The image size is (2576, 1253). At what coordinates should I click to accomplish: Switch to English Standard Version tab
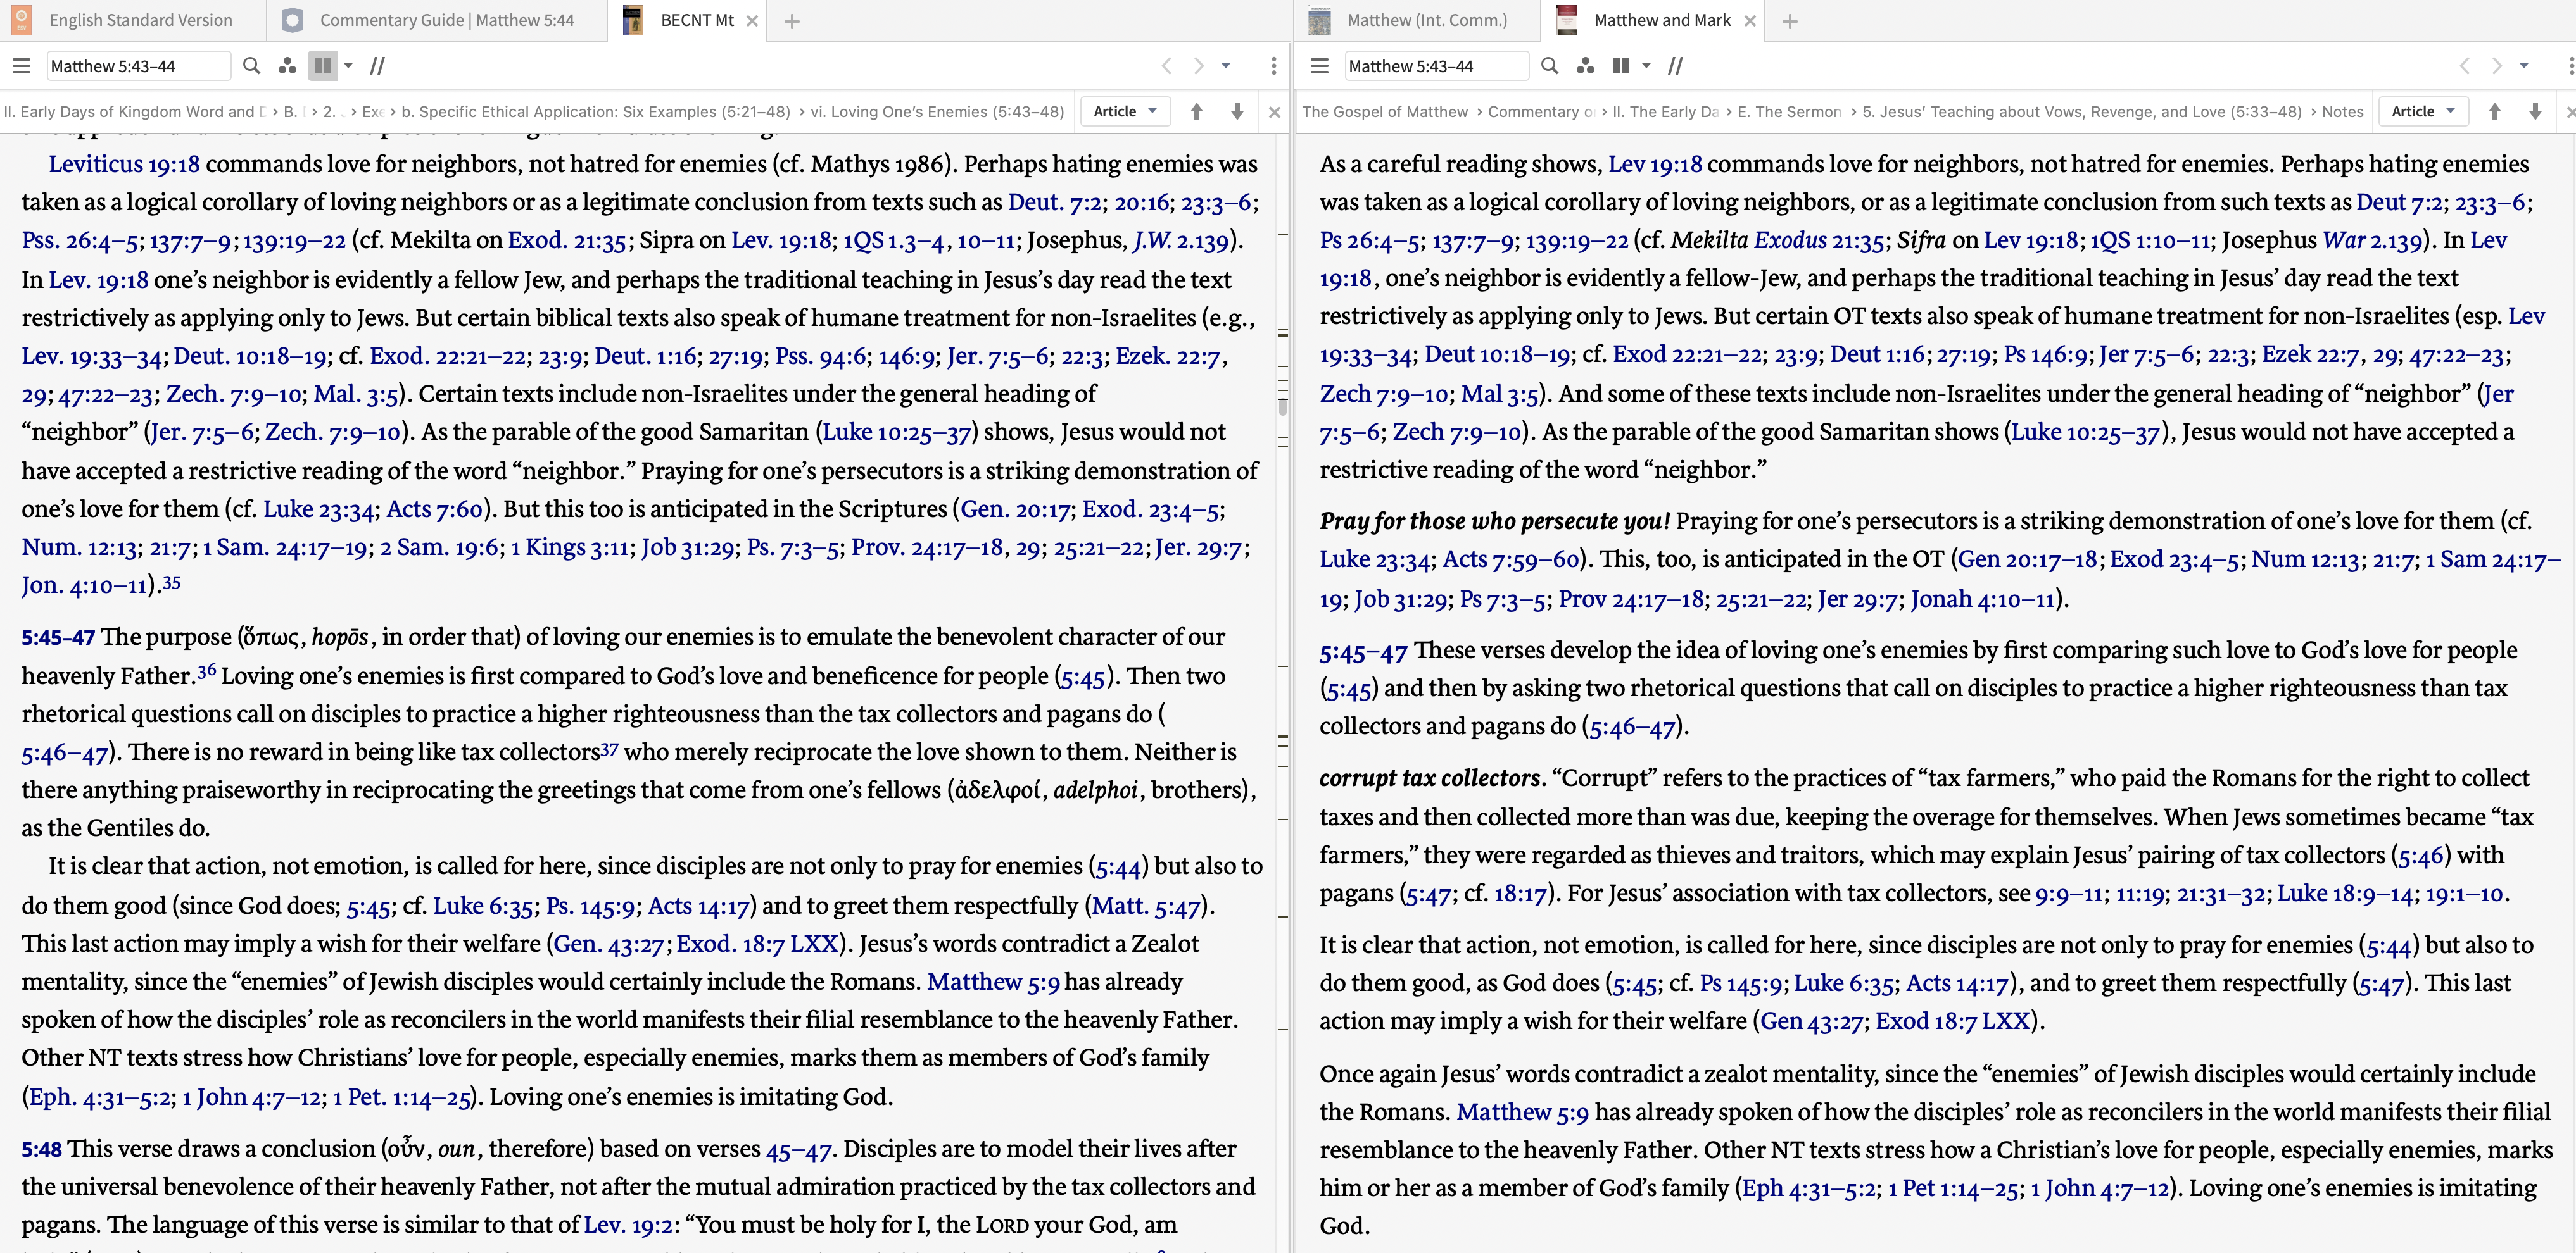click(x=140, y=20)
